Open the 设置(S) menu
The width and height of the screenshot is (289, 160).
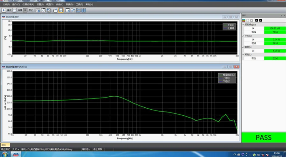coord(40,4)
